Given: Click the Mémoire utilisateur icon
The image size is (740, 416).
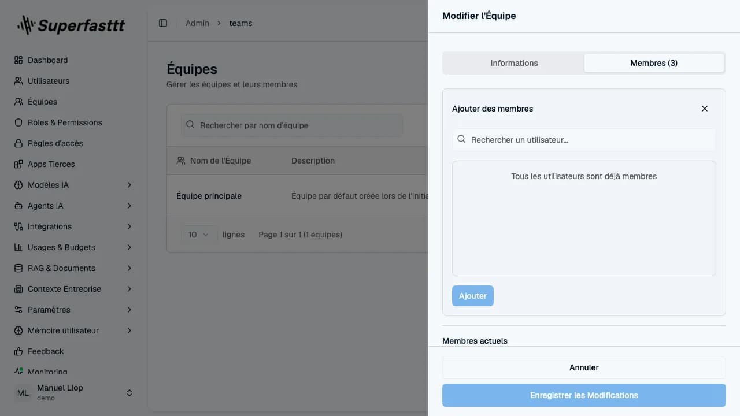Looking at the screenshot, I should 18,330.
